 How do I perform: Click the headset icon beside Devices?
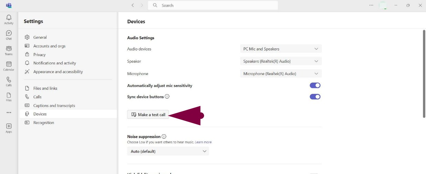[x=27, y=114]
